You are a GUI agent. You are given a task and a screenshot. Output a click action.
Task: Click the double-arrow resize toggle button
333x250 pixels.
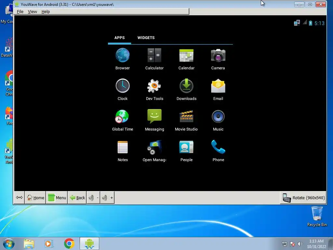tap(19, 198)
